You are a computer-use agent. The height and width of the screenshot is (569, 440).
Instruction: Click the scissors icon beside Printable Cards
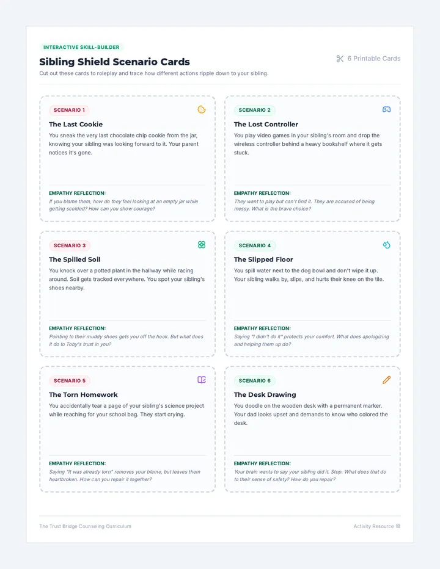point(340,59)
